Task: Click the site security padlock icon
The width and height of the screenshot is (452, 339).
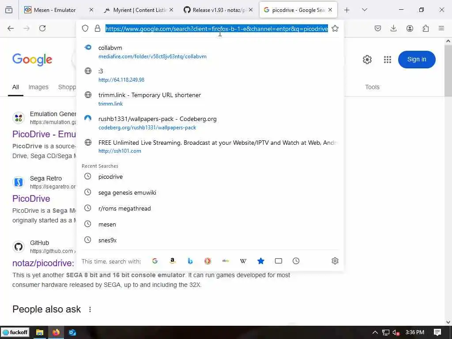Action: (x=98, y=28)
